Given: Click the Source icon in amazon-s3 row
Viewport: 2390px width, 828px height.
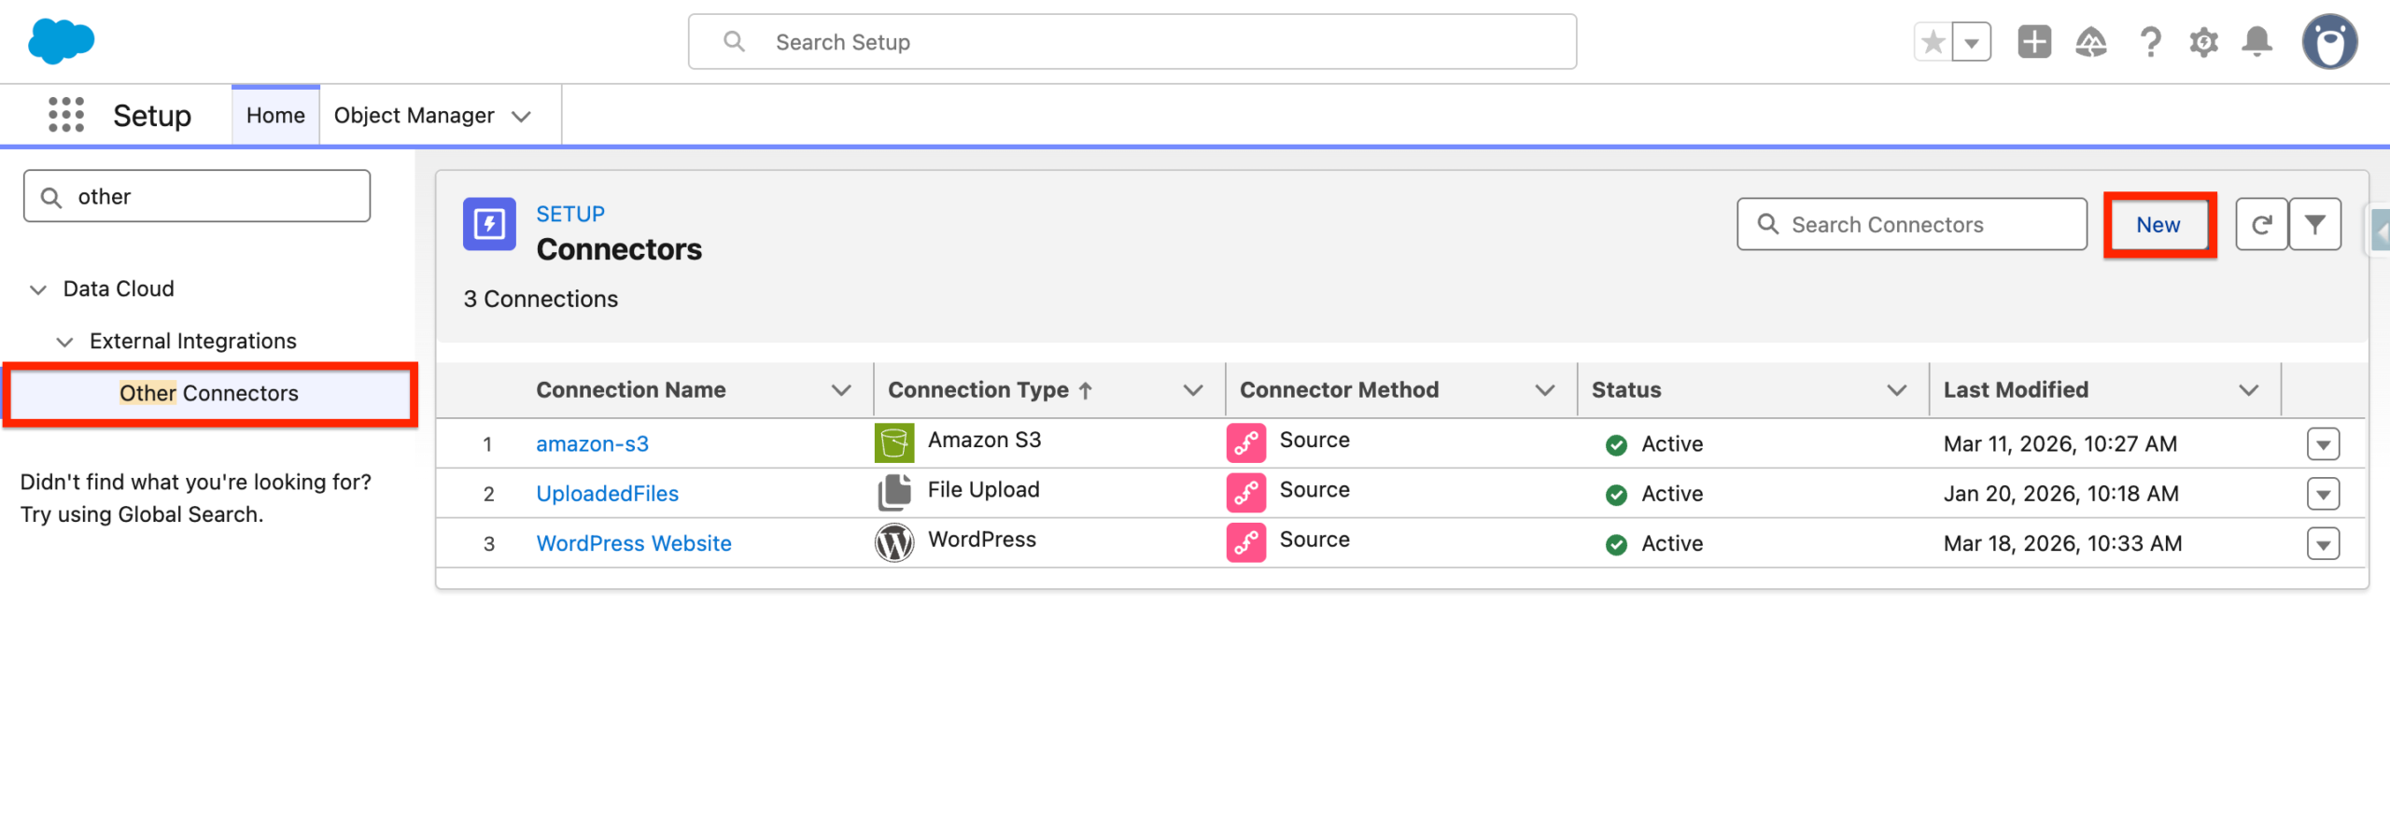Looking at the screenshot, I should click(x=1246, y=442).
